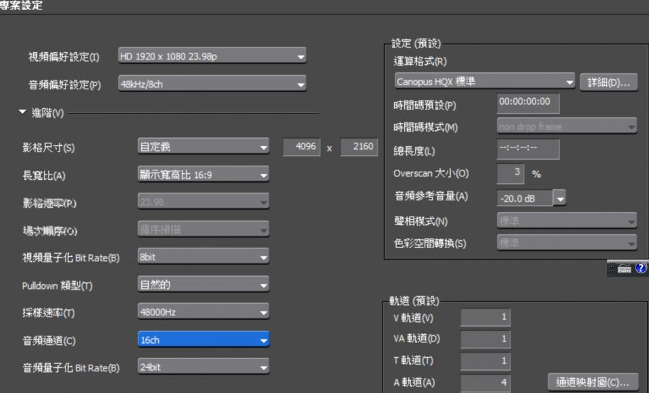This screenshot has width=649, height=393.
Task: Open the 音頻通道 16ch dropdown
Action: point(203,340)
